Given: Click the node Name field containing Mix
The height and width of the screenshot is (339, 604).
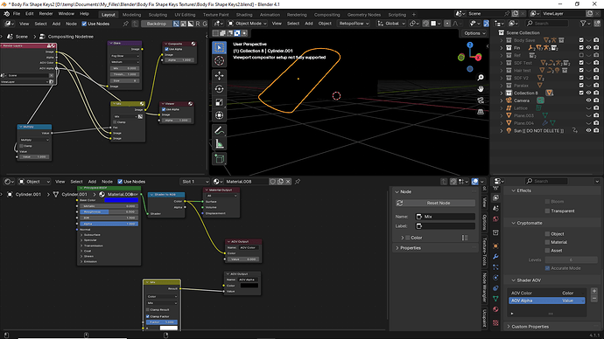Looking at the screenshot, I should (445, 217).
